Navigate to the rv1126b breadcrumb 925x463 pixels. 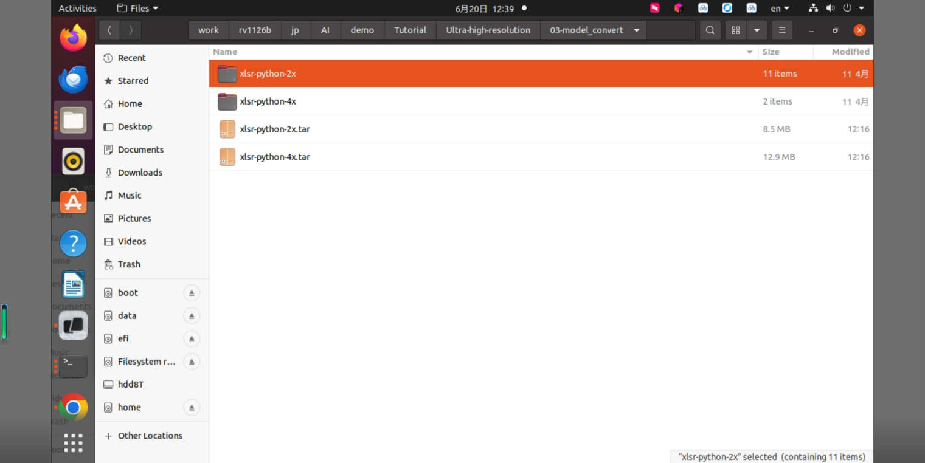[255, 30]
